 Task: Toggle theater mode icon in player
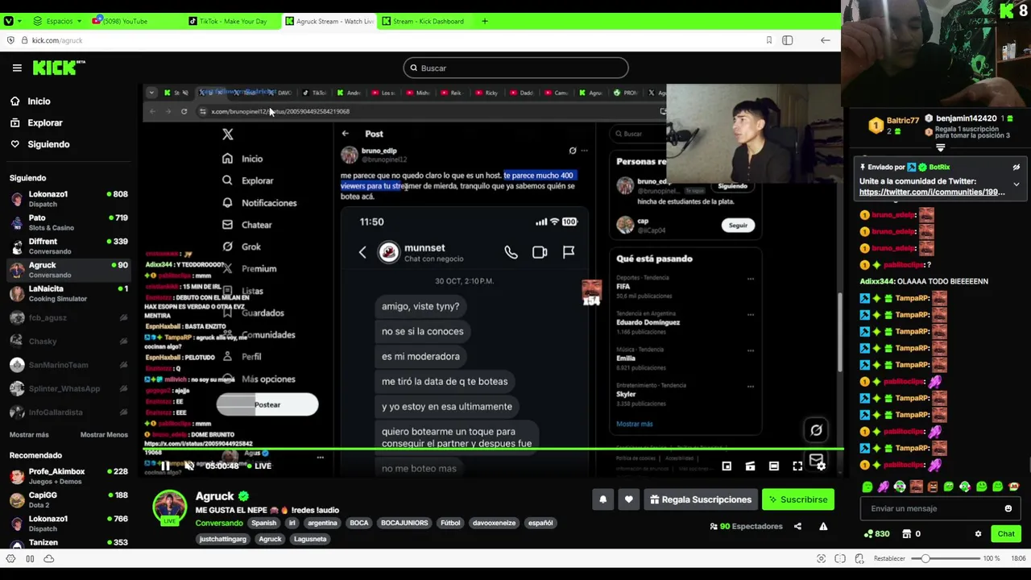coord(773,466)
